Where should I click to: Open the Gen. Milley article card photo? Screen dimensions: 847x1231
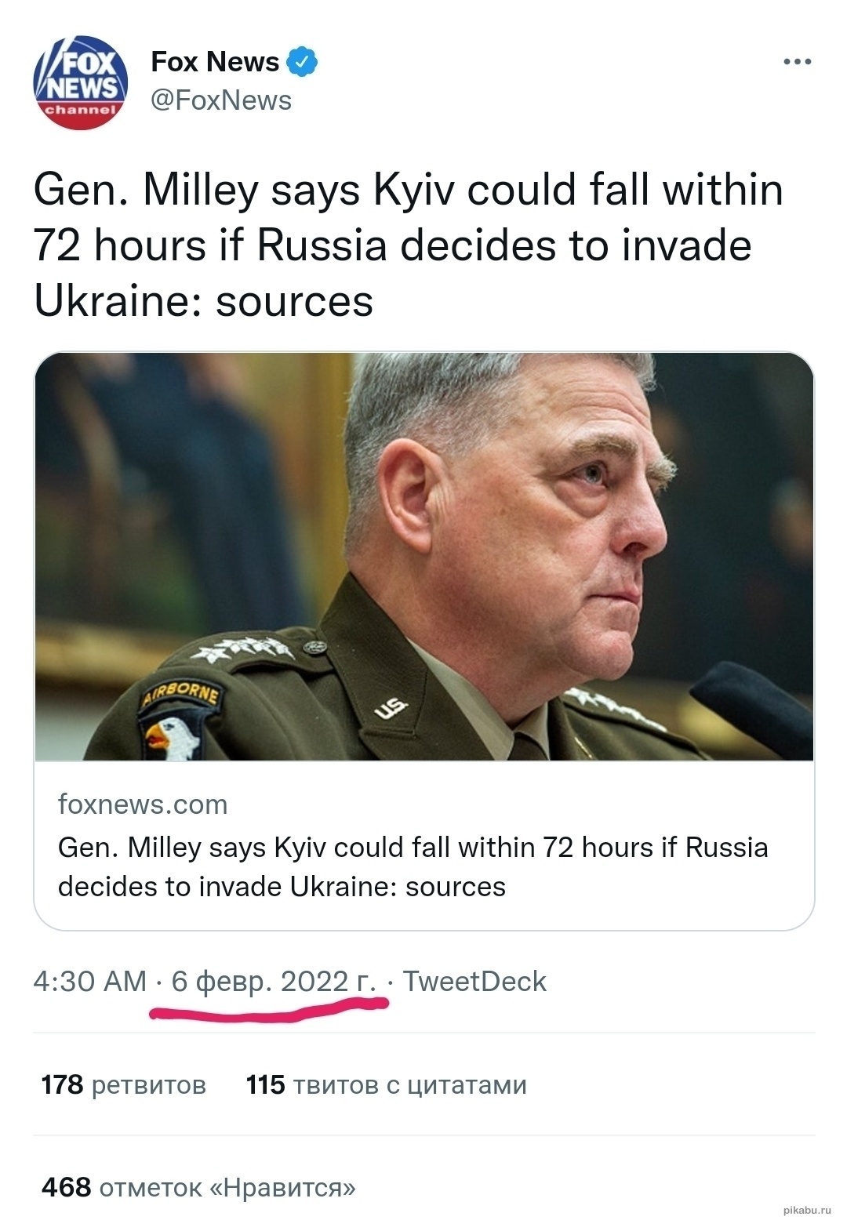(x=423, y=555)
